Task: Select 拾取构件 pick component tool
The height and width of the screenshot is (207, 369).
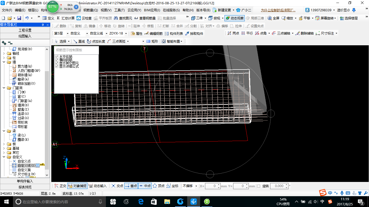Action: [x=194, y=33]
